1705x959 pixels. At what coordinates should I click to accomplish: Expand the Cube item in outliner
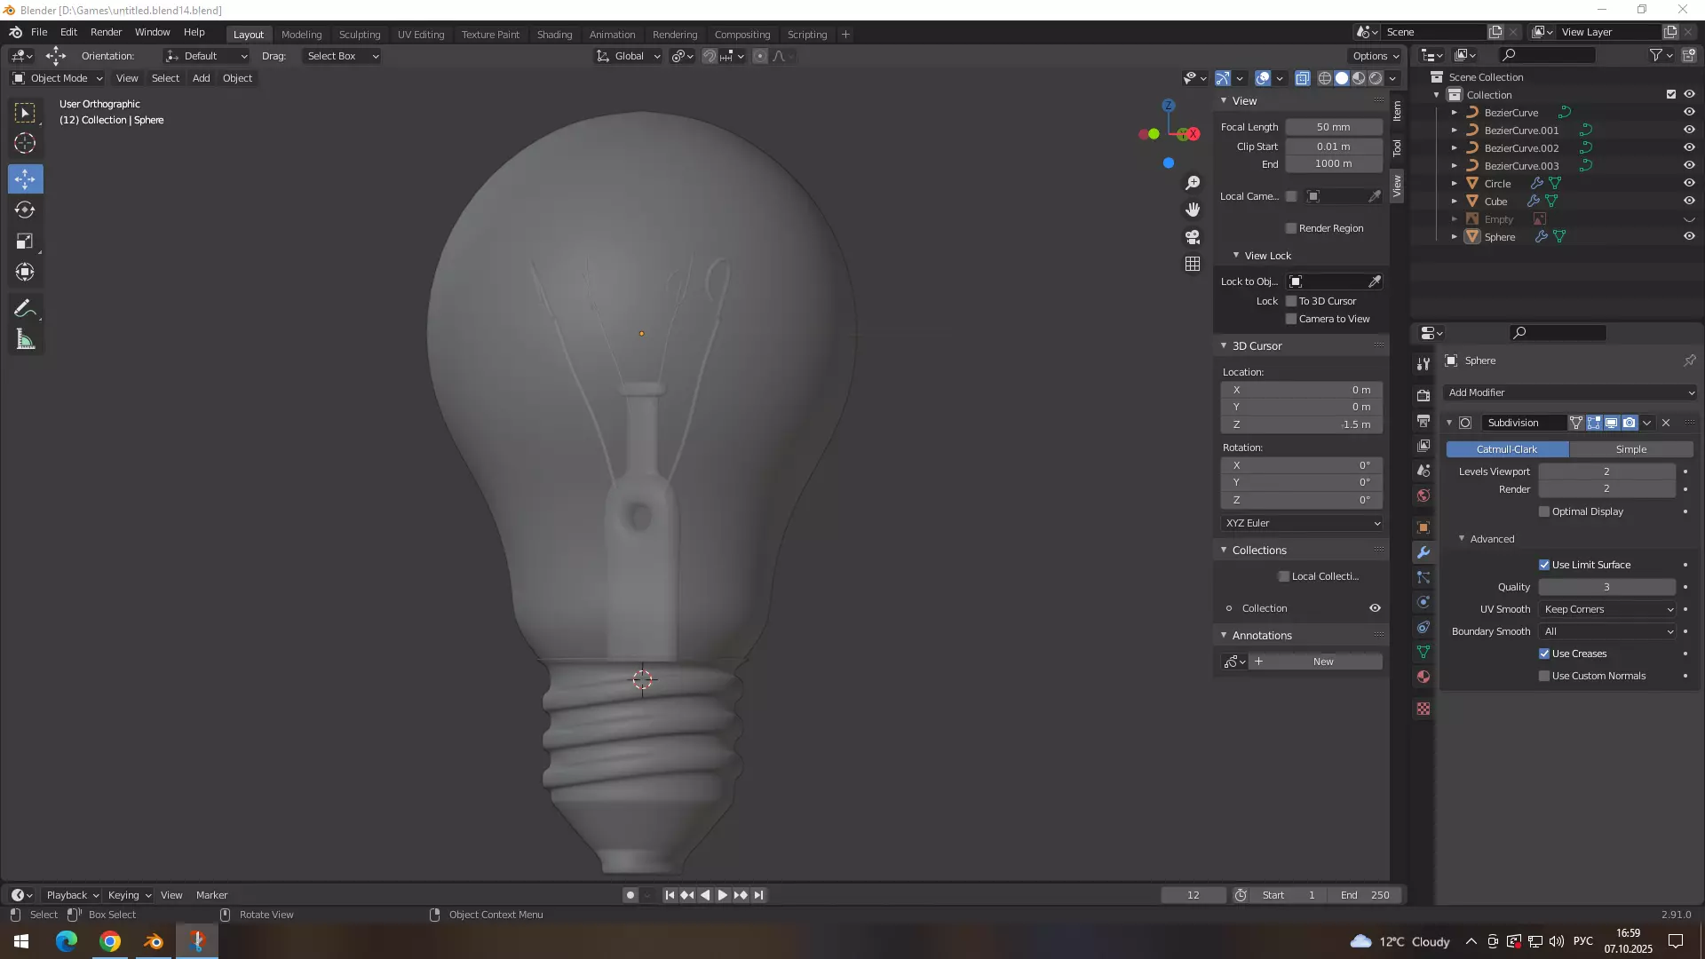click(x=1454, y=202)
